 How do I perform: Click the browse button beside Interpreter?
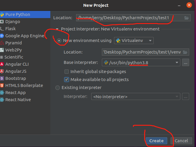coord(186,96)
